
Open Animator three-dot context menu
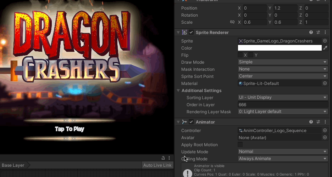coord(325,122)
